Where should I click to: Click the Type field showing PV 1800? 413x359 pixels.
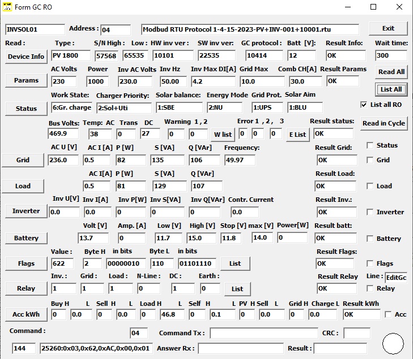tap(71, 55)
